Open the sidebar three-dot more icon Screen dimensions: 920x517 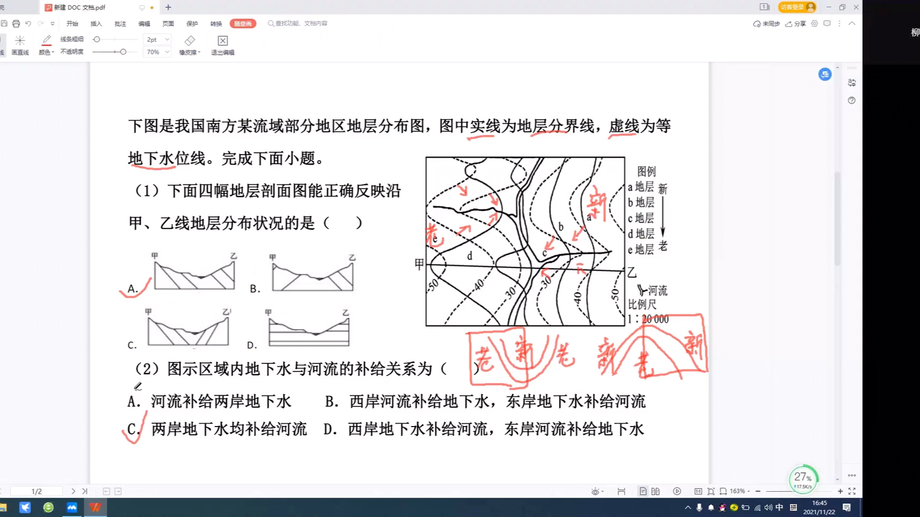[852, 476]
